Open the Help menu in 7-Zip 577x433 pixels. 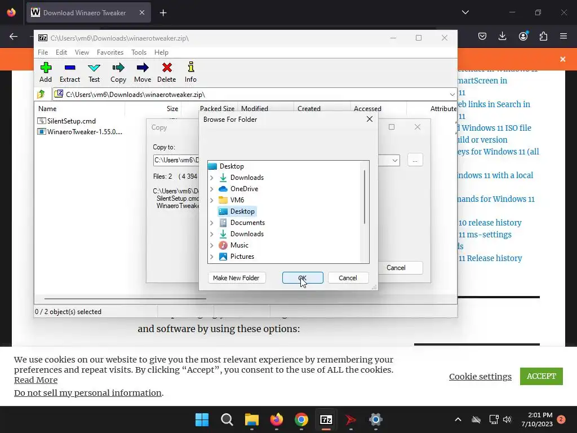[x=161, y=52]
